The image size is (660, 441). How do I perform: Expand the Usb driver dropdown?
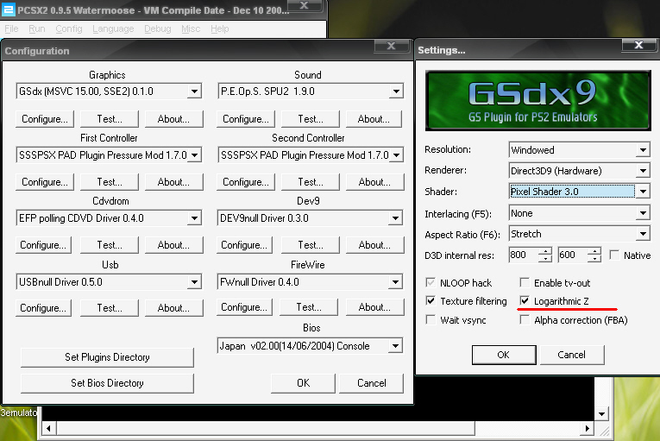pyautogui.click(x=194, y=282)
